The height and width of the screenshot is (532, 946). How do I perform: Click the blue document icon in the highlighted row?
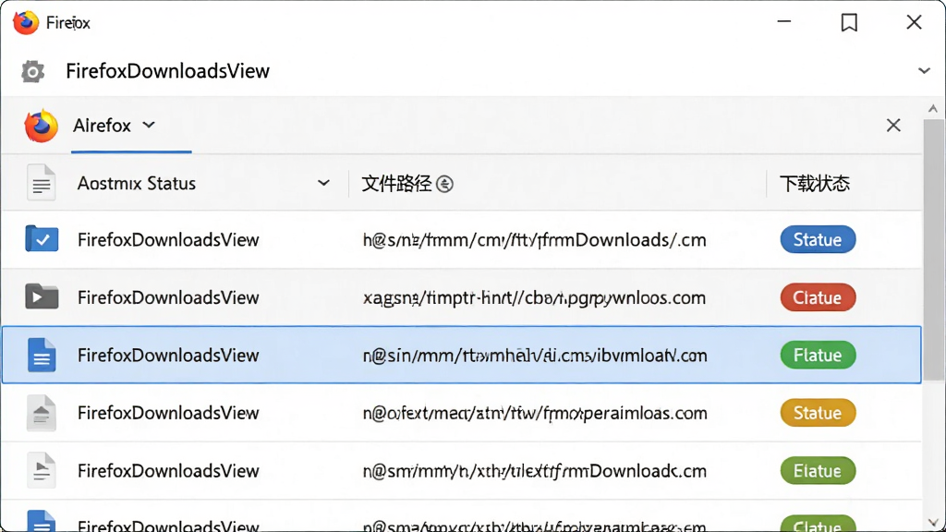click(42, 355)
